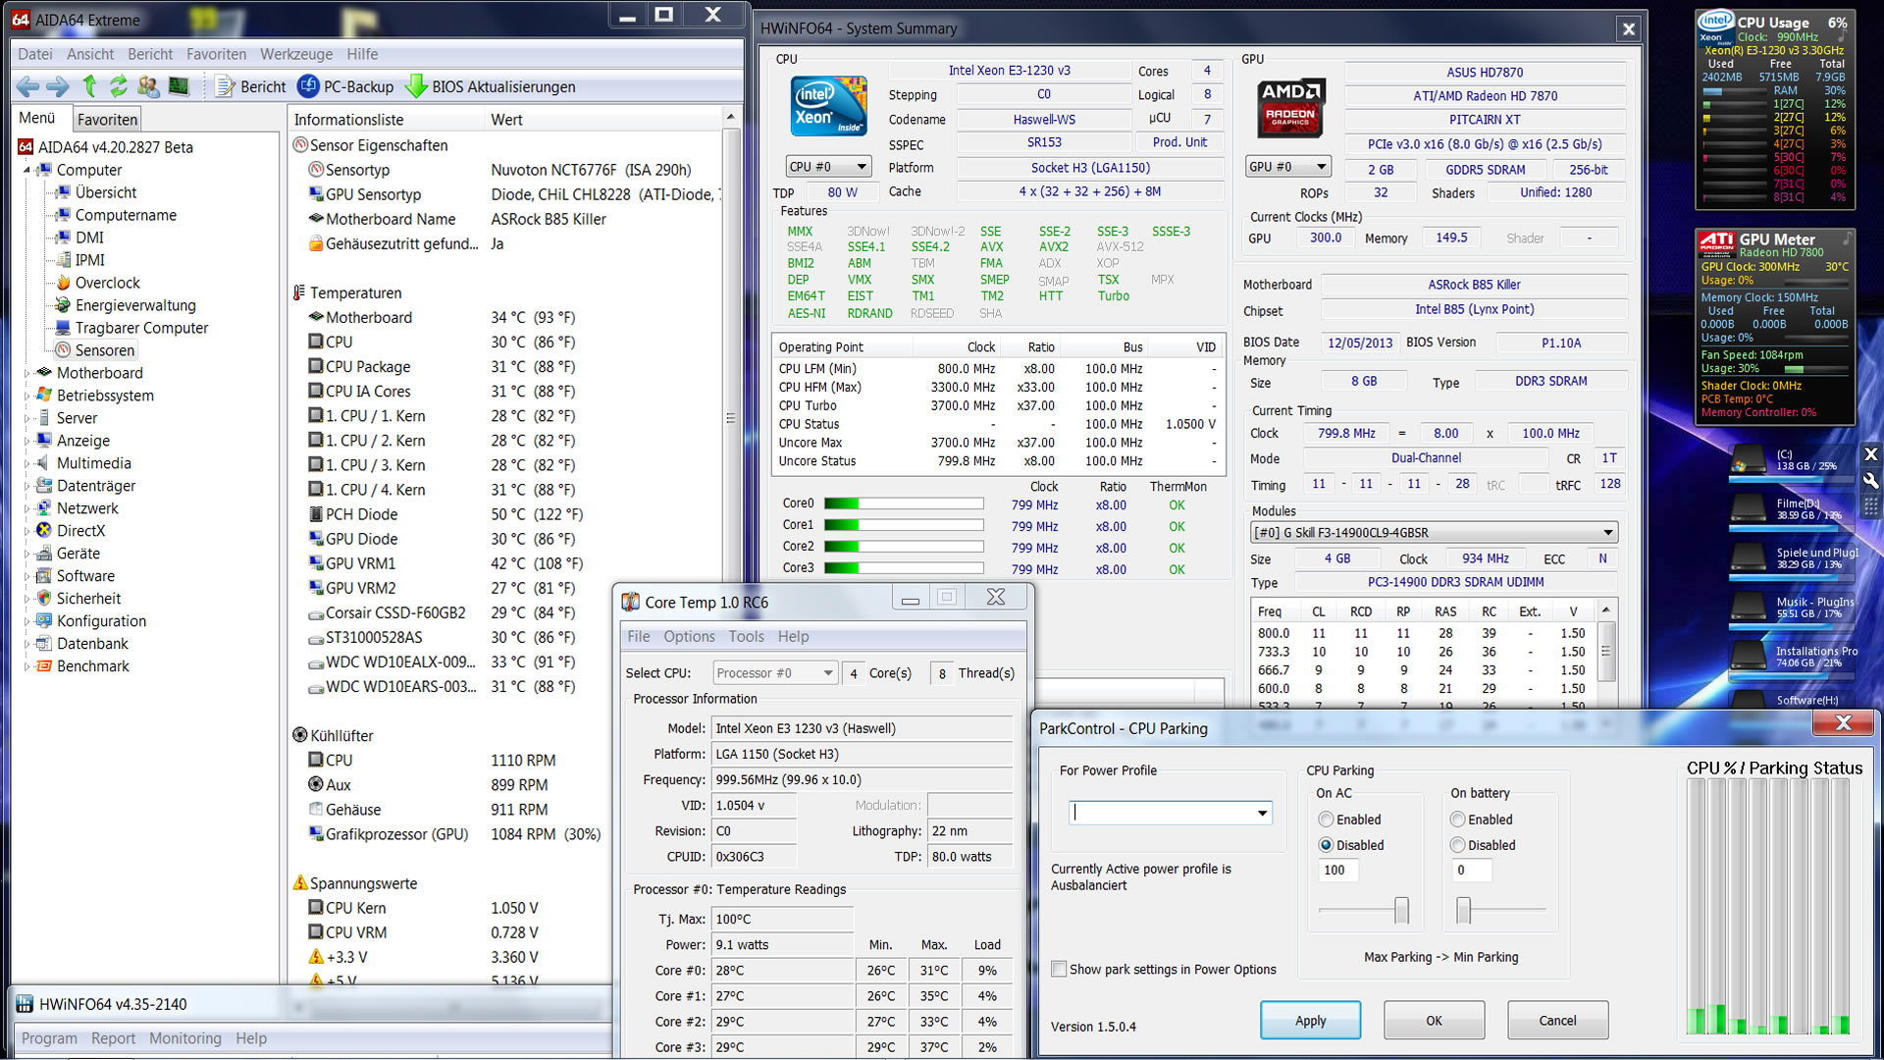
Task: Click BIOS Aktualisierungen download arrow
Action: (x=416, y=86)
